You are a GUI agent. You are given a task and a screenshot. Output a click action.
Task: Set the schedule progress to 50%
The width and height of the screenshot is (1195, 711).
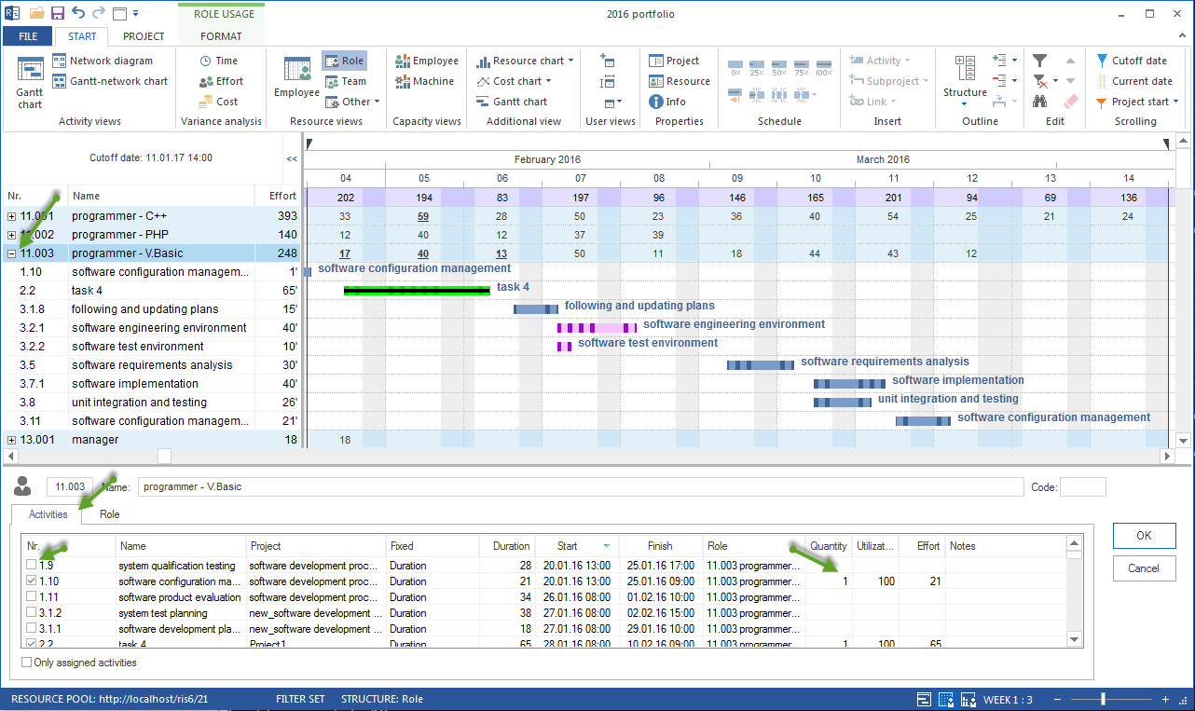coord(780,66)
